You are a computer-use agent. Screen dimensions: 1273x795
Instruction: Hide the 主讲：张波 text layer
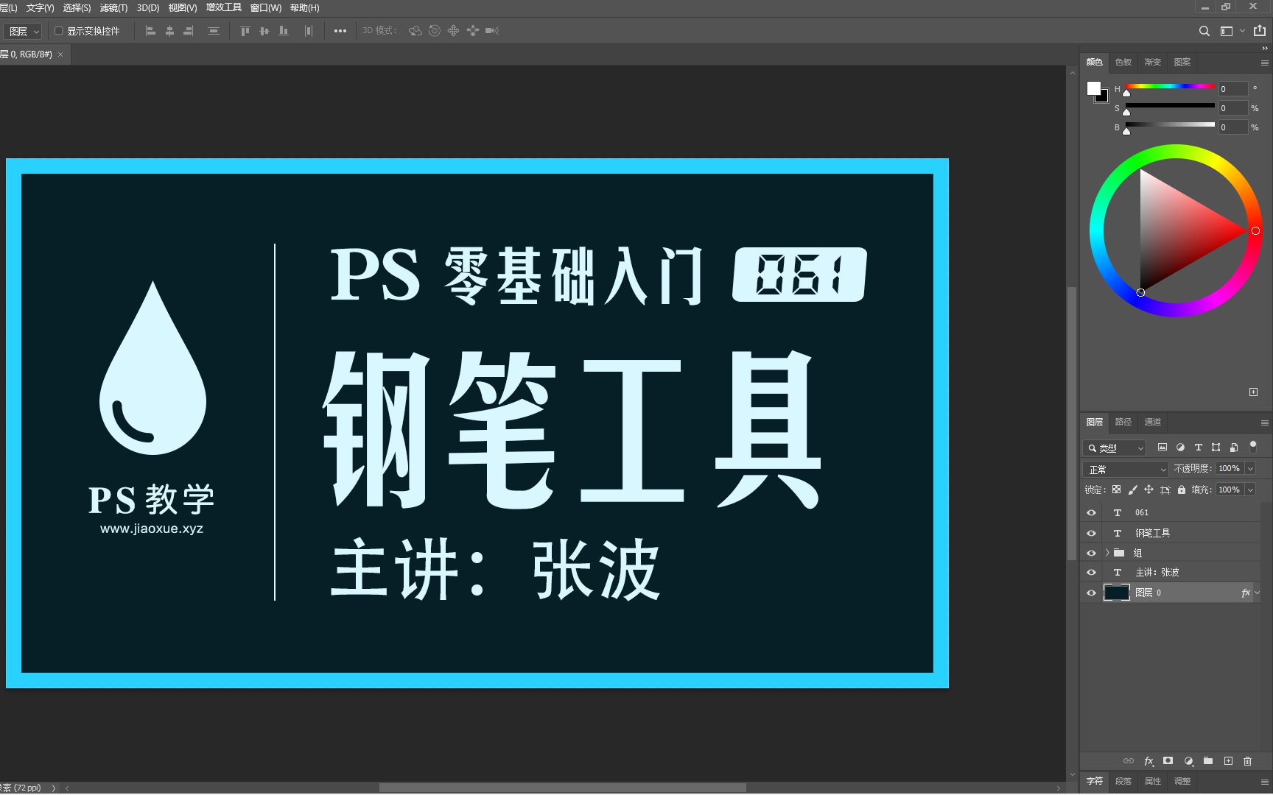pos(1092,573)
